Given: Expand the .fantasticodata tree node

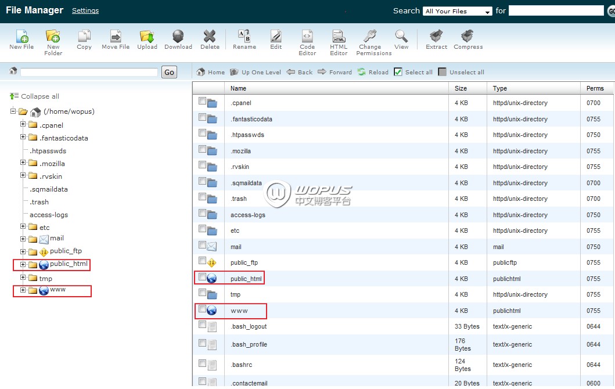Looking at the screenshot, I should click(23, 137).
